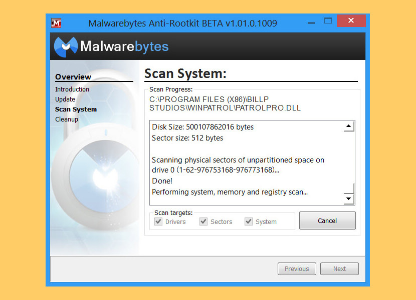Click the PATROLPRO.DLL scan progress path
This screenshot has height=300, width=416.
point(225,103)
